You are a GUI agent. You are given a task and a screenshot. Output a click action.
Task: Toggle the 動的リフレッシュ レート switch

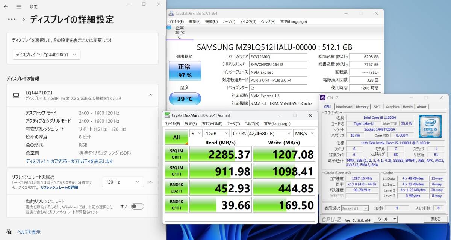point(137,206)
